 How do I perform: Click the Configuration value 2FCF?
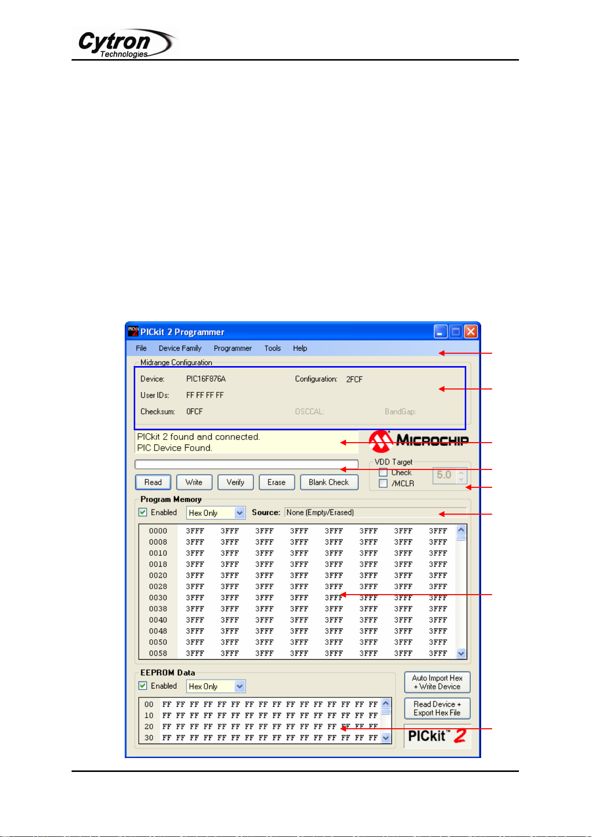354,379
